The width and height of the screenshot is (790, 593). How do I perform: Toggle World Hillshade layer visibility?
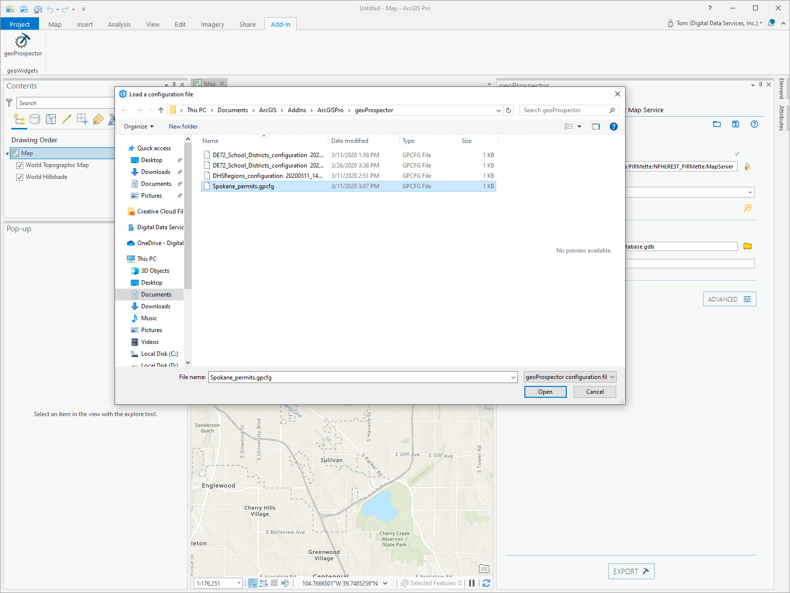pos(20,177)
